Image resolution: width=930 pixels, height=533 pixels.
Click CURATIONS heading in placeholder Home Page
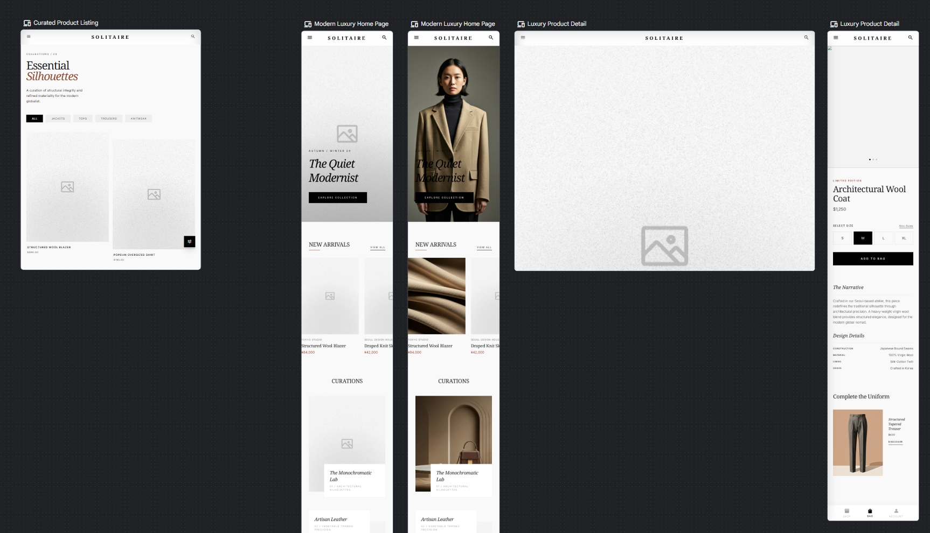pyautogui.click(x=347, y=381)
